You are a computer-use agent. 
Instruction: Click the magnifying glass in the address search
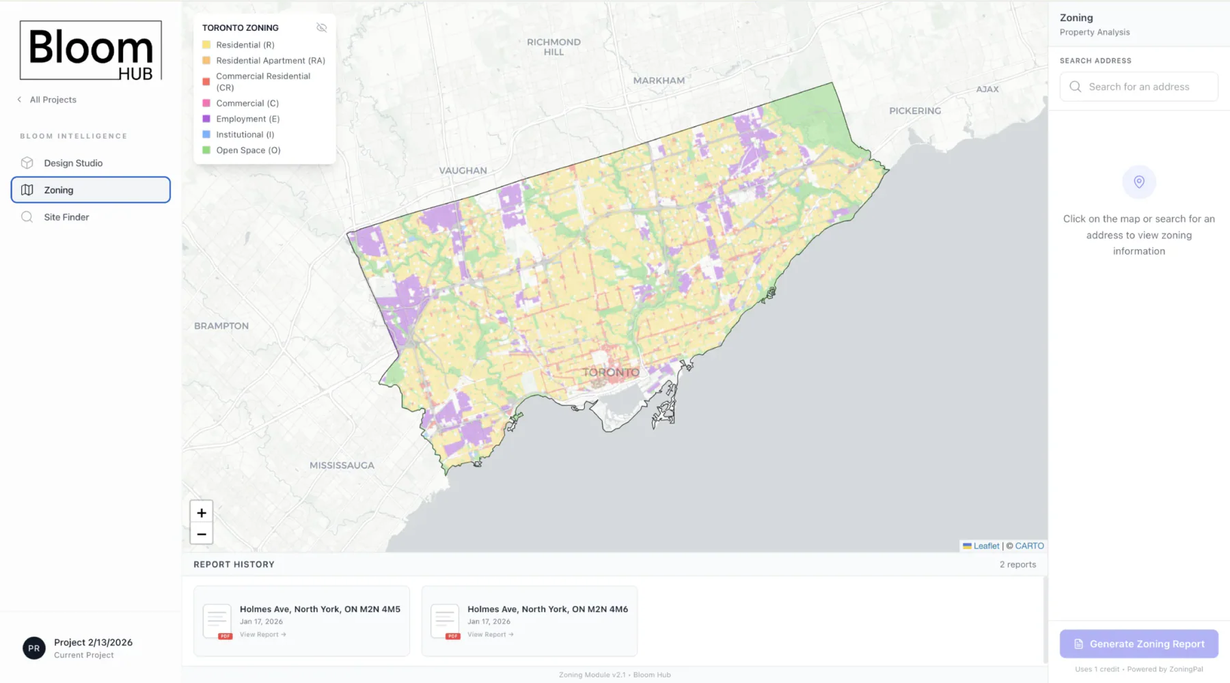click(1075, 87)
